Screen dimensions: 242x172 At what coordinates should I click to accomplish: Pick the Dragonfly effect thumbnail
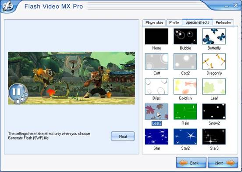[x=214, y=61]
